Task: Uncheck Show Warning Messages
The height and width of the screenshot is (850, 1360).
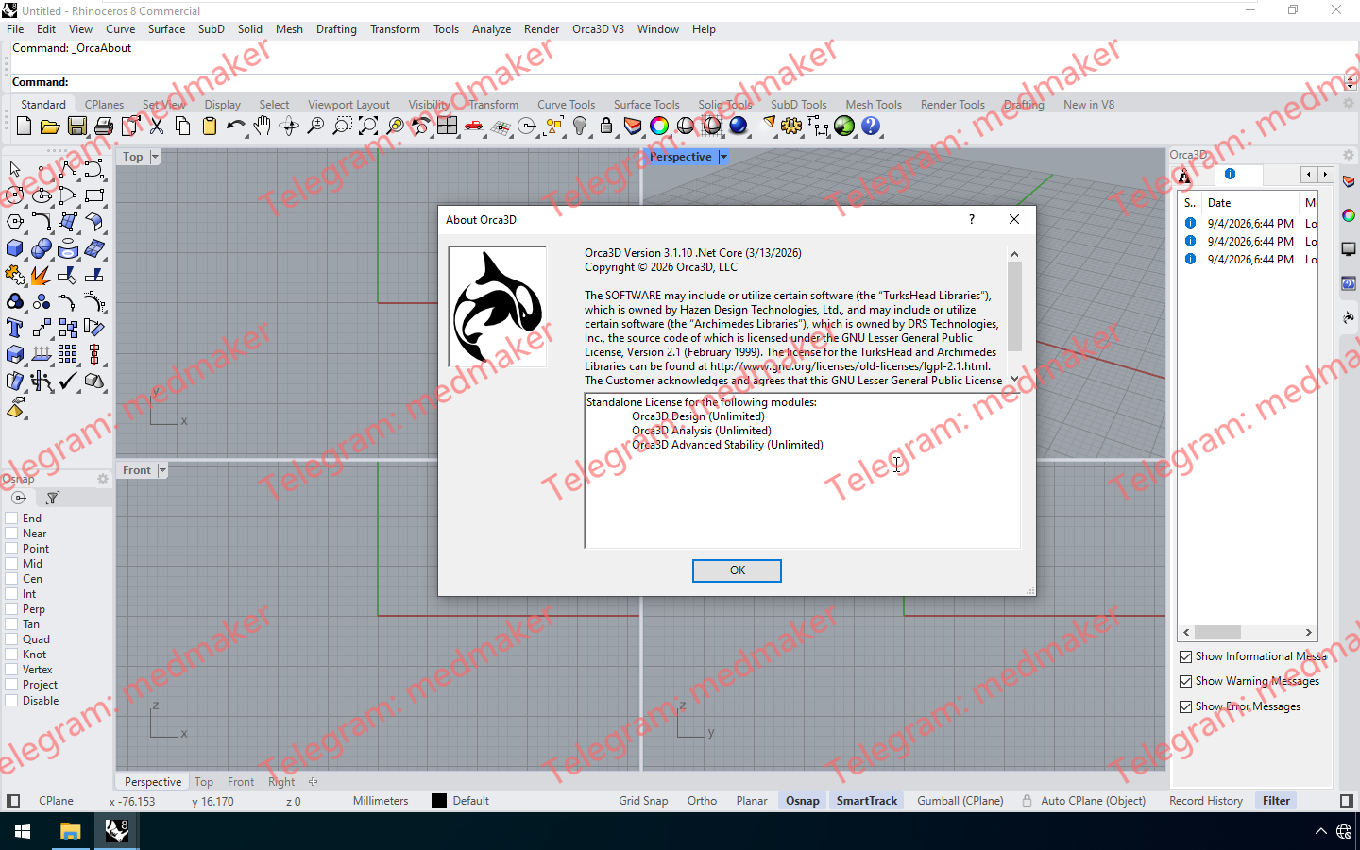Action: point(1185,681)
